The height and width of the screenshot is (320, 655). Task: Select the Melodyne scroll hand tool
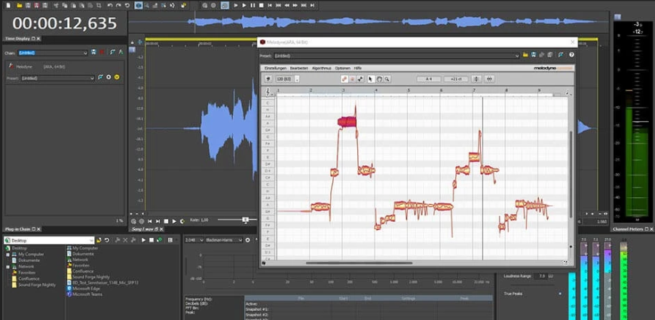tap(379, 79)
